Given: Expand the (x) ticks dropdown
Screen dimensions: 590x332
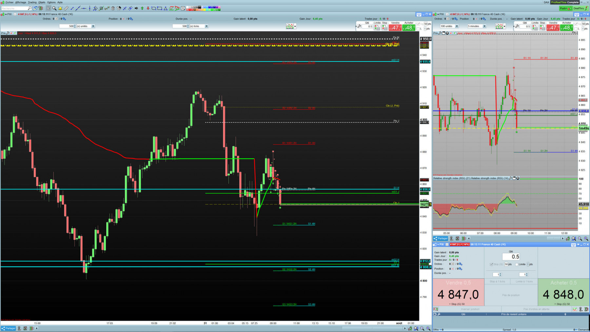Looking at the screenshot, I should [x=206, y=26].
